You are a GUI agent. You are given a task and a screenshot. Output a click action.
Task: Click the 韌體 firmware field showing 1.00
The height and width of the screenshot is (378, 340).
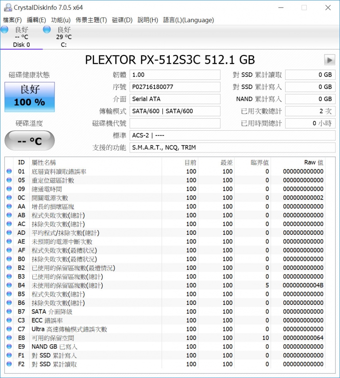click(175, 75)
